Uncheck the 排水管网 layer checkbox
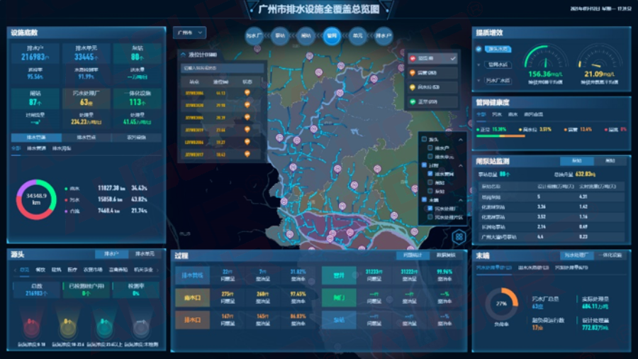 point(430,173)
